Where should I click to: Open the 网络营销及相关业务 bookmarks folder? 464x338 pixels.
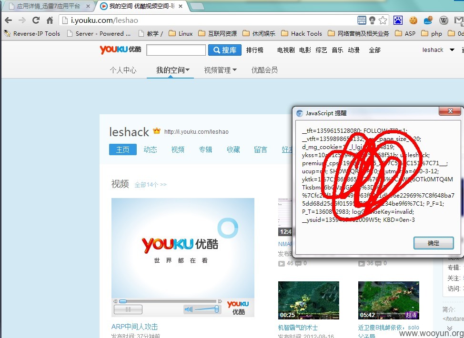coord(358,34)
